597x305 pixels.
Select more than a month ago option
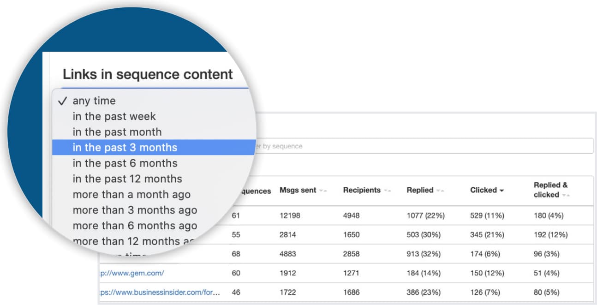131,194
